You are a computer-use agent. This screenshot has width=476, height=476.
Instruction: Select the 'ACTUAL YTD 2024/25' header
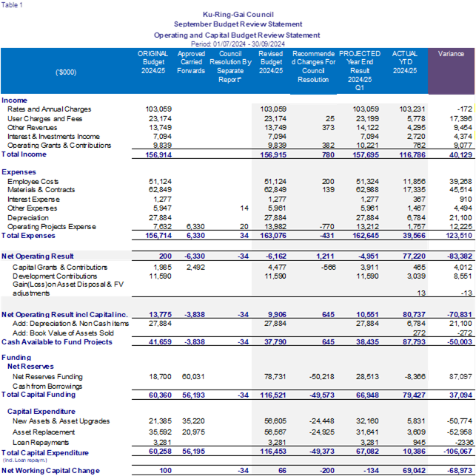coord(405,62)
